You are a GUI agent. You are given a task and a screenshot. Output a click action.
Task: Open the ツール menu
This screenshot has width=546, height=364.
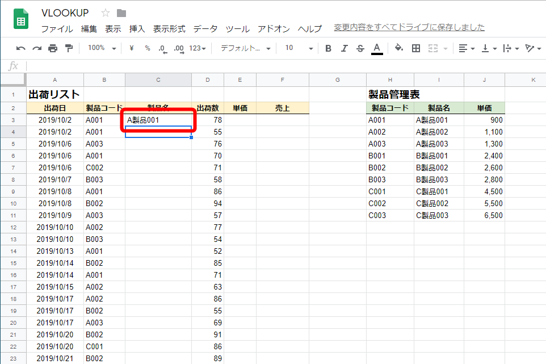coord(237,29)
